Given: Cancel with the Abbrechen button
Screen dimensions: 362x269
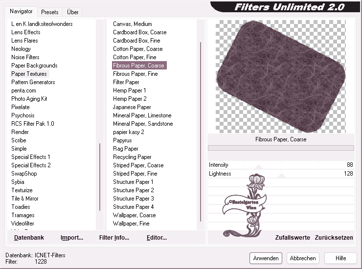Looking at the screenshot, I should (303, 258).
